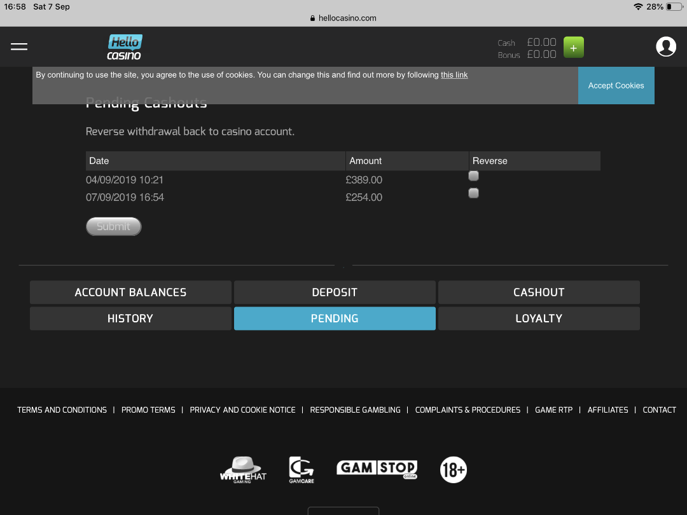Screen dimensions: 687x515
Task: Click the £389.00 amount cell
Action: (364, 180)
